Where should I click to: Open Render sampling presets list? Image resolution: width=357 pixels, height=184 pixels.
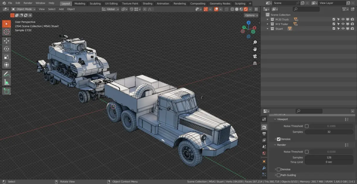click(x=347, y=145)
